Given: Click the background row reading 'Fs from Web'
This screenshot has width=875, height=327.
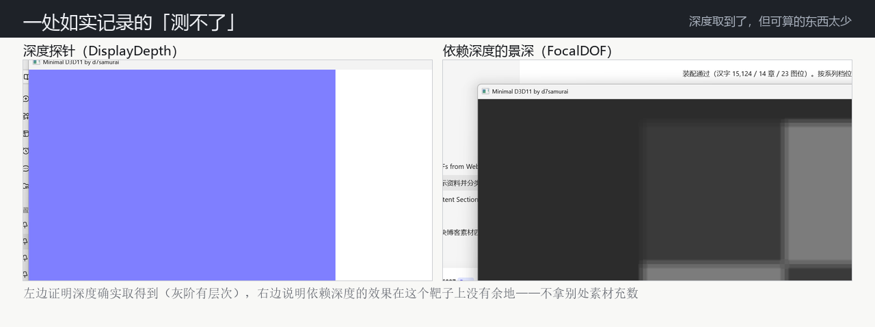Looking at the screenshot, I should 460,166.
